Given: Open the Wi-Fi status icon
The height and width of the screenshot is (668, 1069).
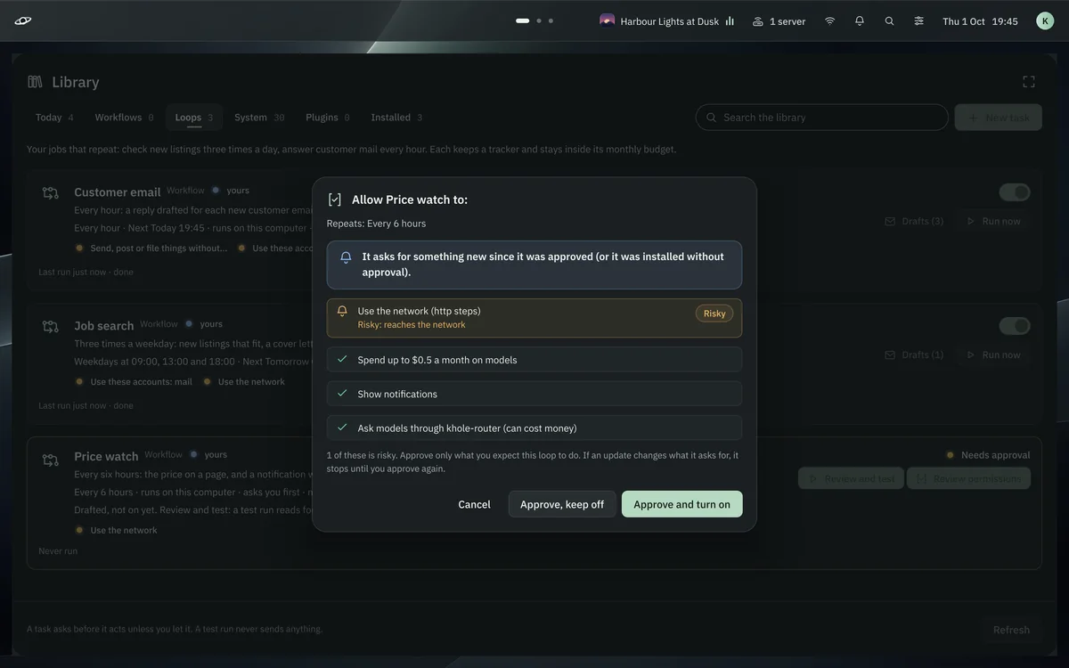Looking at the screenshot, I should [829, 20].
